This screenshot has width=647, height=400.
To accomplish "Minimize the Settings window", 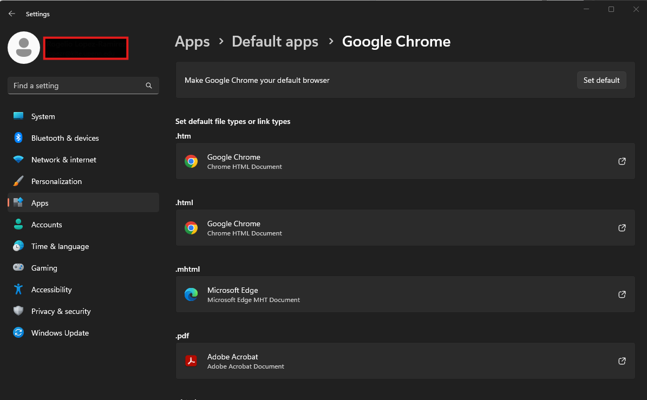I will pos(586,9).
